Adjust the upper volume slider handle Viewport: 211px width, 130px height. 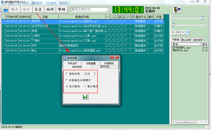click(203, 18)
